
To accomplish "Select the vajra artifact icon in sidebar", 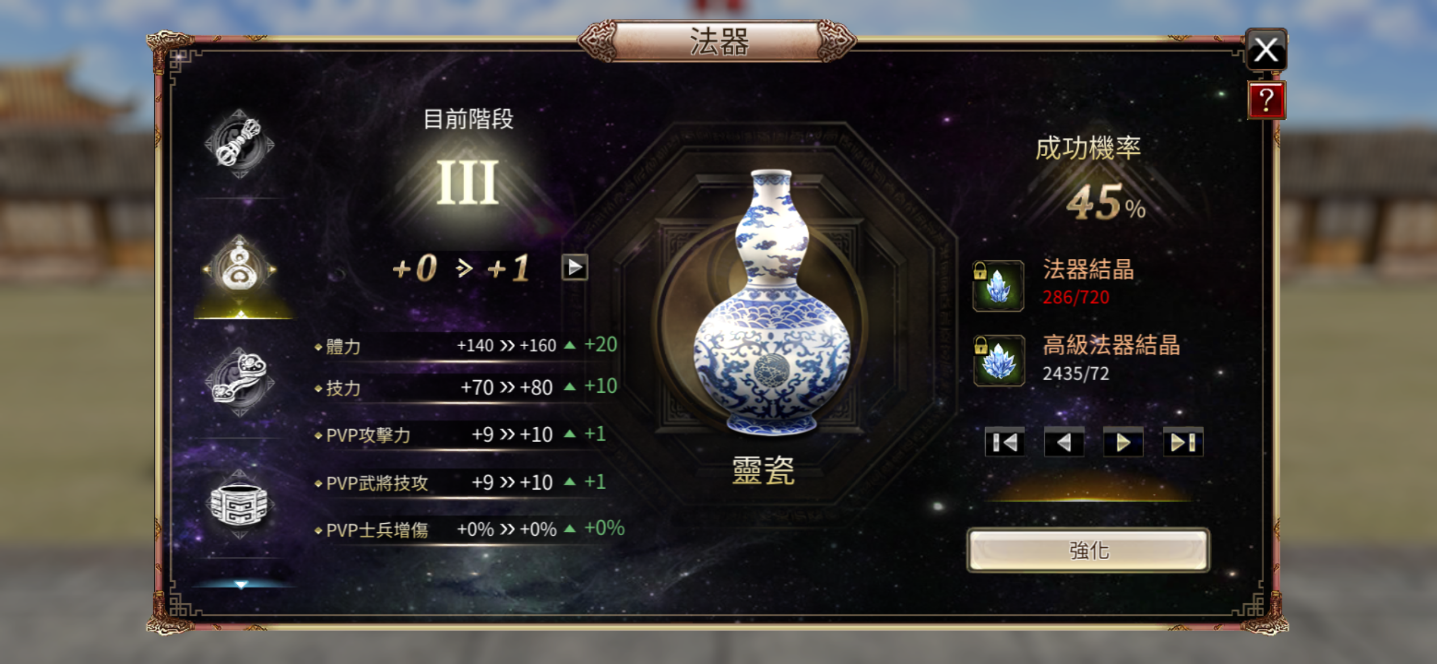I will [x=239, y=144].
